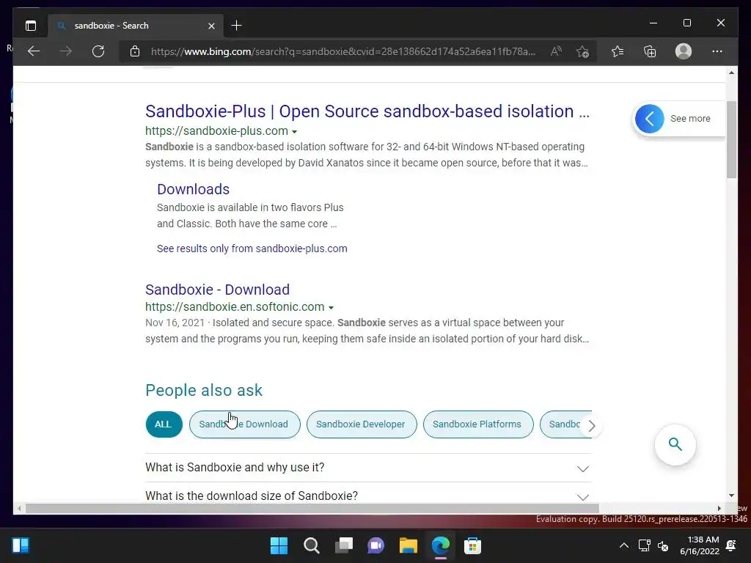Open the Favorites list
Image resolution: width=751 pixels, height=563 pixels.
pos(618,51)
